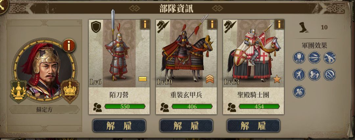
Task: Dismiss the 陌刀營 unit with 解雇
Action: [119, 126]
